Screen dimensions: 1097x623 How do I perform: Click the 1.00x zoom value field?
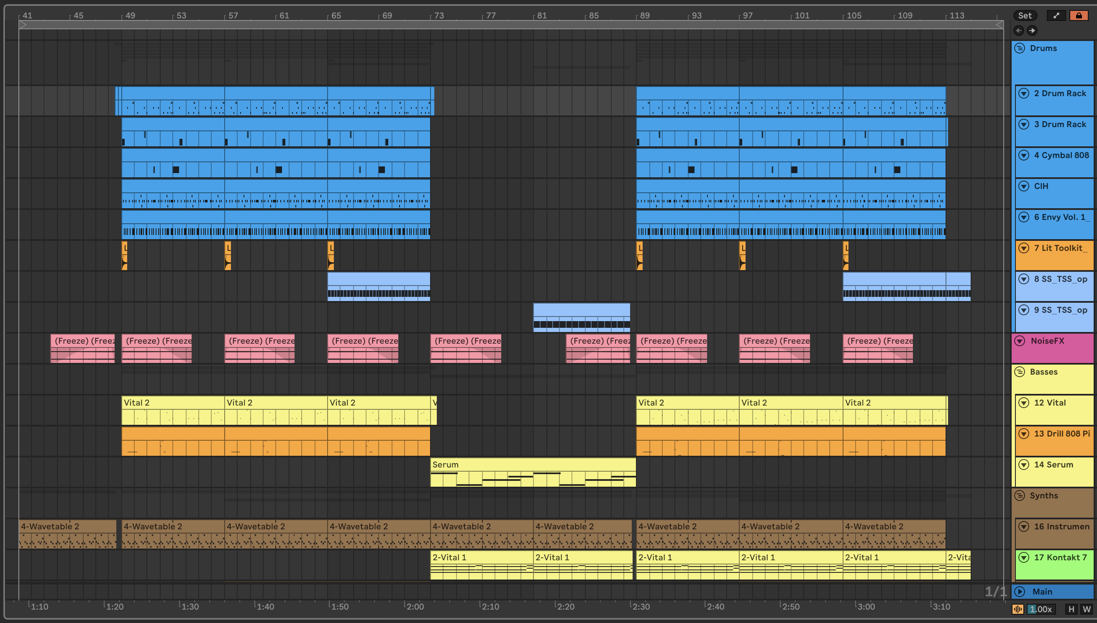coord(1041,609)
